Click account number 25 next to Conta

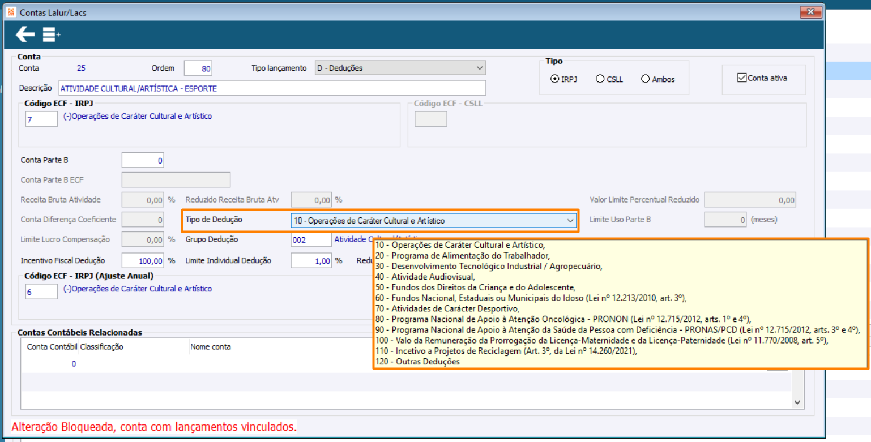point(81,68)
